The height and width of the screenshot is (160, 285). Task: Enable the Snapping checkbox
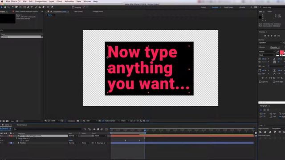[73, 8]
